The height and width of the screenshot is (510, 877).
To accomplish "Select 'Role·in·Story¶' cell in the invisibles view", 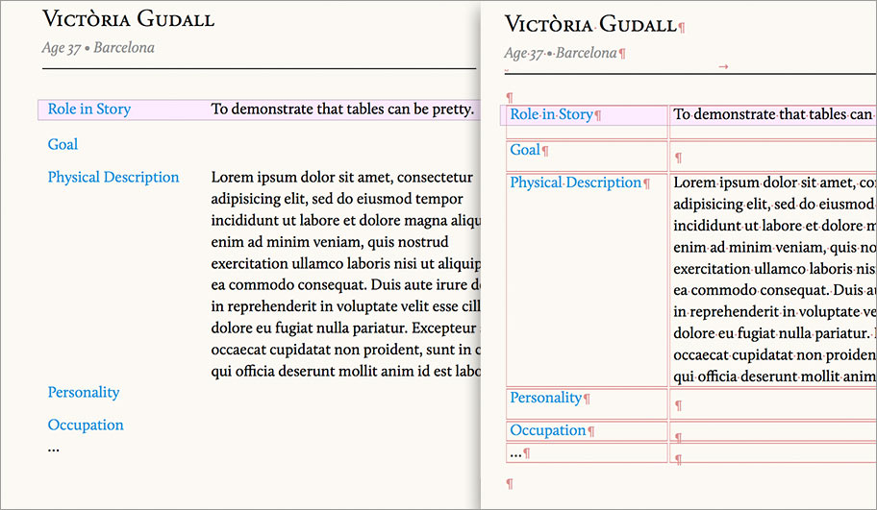I will tap(587, 122).
